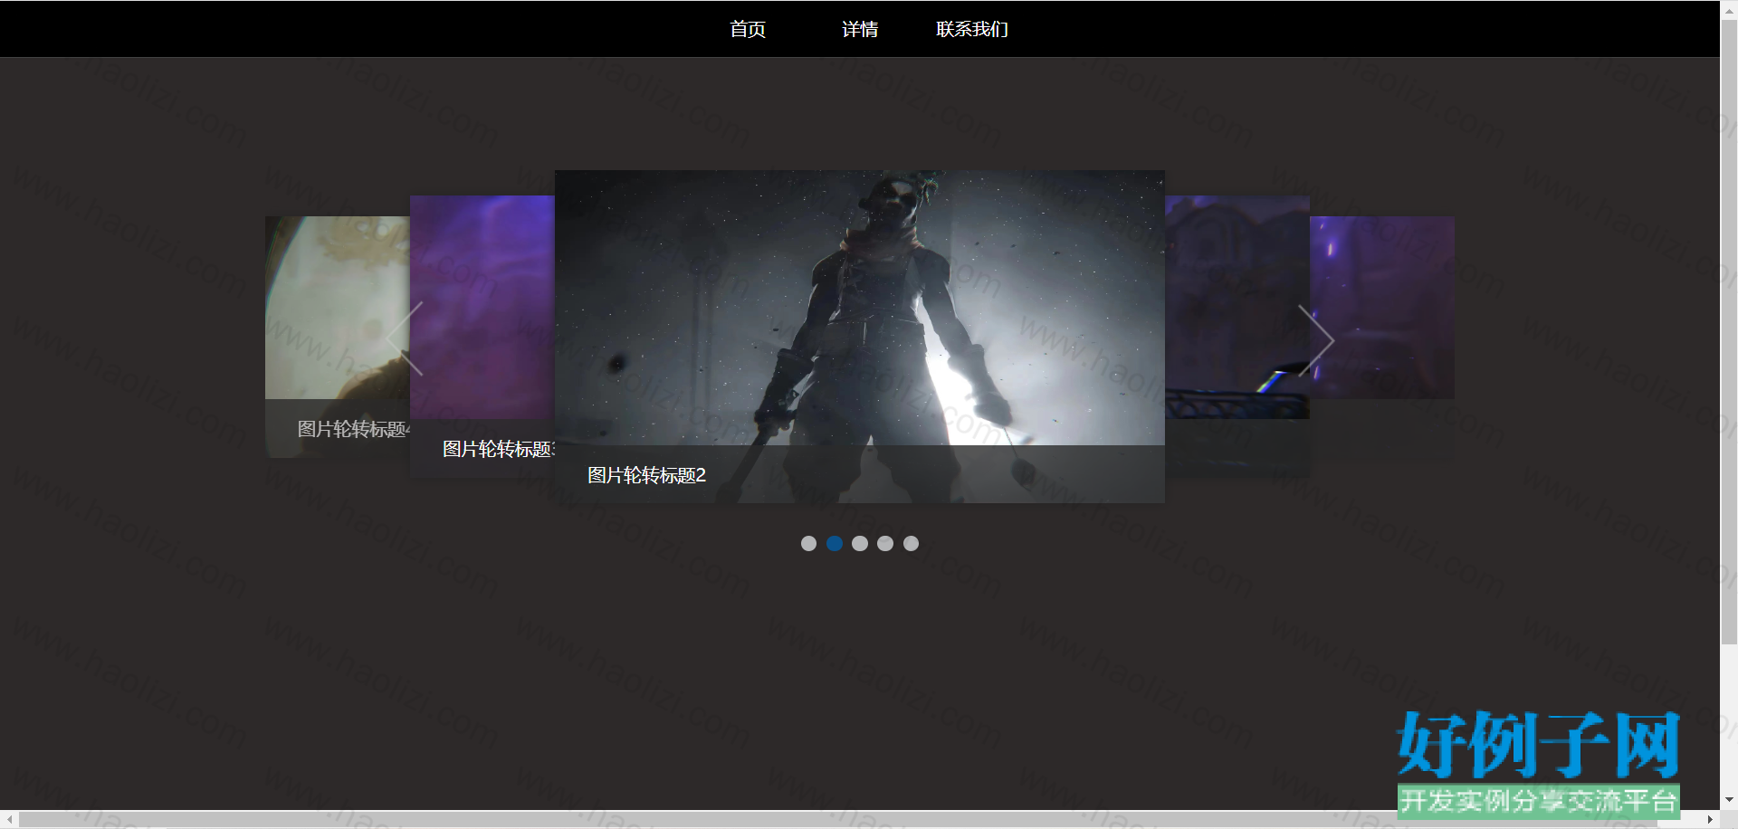
Task: Click the horizontal scrollbar right arrow
Action: (1711, 820)
